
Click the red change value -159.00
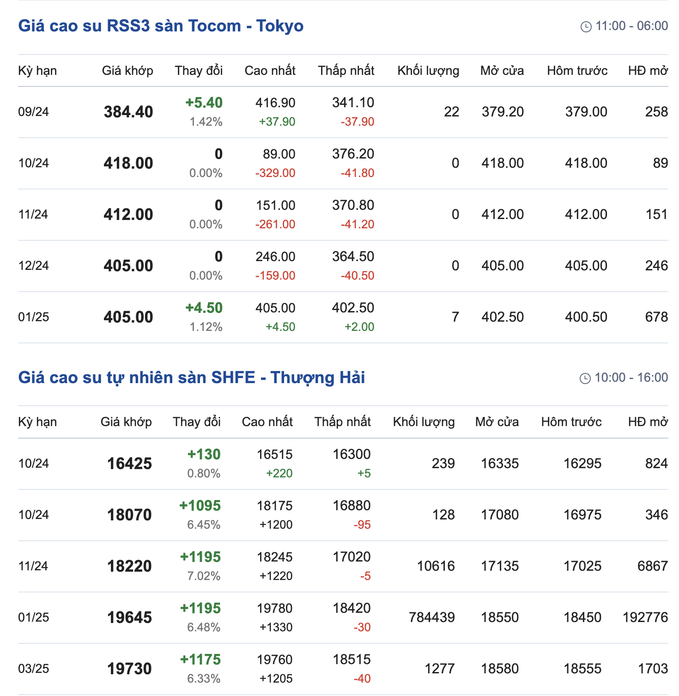click(275, 276)
